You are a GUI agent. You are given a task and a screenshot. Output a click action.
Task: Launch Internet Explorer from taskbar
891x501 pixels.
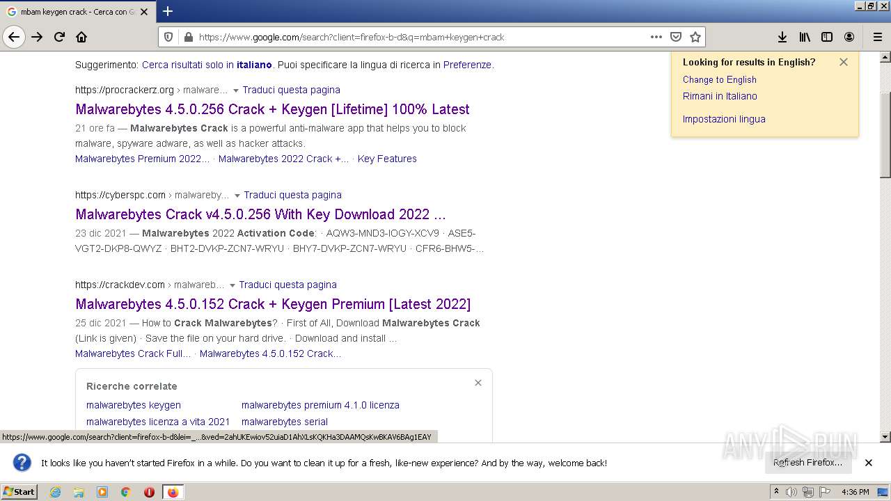(x=56, y=492)
